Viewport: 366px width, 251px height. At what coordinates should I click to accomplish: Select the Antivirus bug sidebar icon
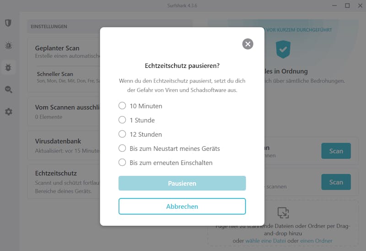point(8,67)
